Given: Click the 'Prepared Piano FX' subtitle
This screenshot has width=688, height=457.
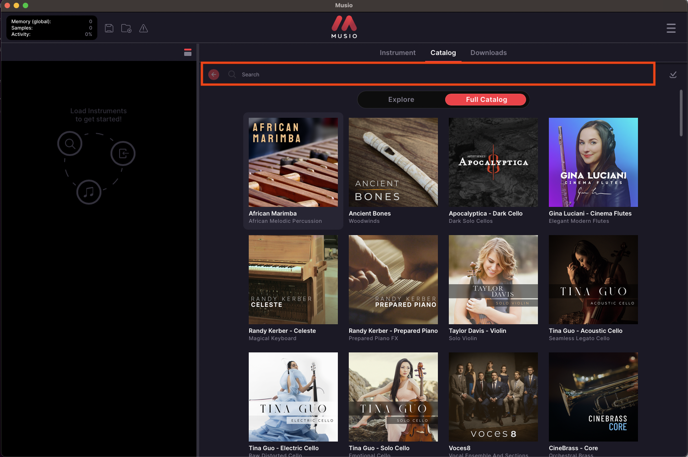Looking at the screenshot, I should [x=373, y=338].
